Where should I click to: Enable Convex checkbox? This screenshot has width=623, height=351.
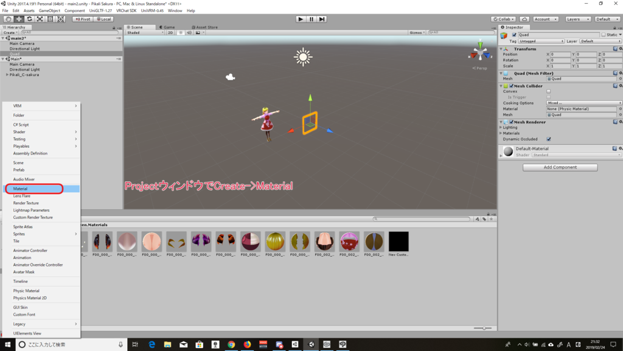click(x=549, y=91)
